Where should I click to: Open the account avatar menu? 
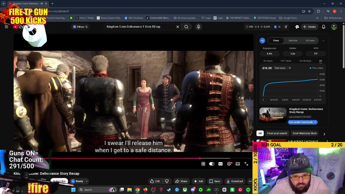point(334,27)
